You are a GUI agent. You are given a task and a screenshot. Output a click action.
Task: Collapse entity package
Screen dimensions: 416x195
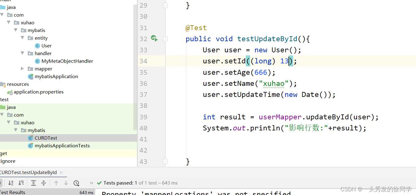[22, 38]
